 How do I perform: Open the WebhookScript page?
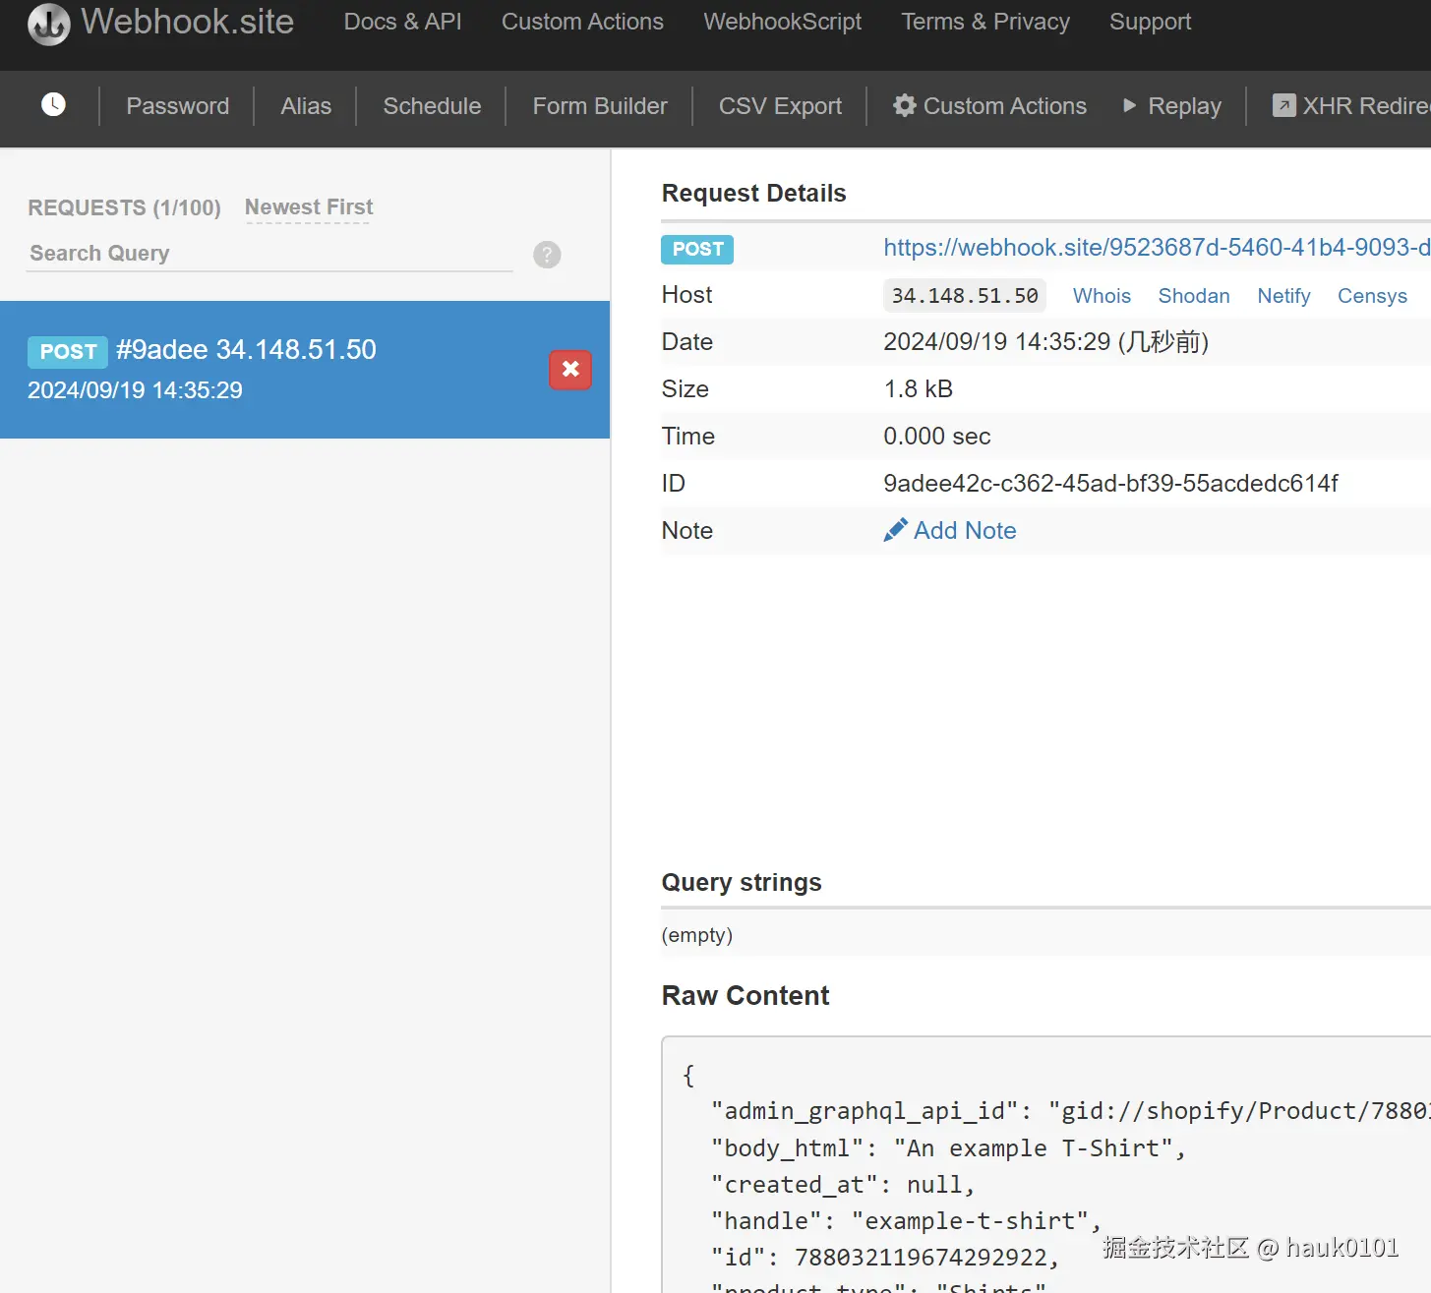(782, 22)
